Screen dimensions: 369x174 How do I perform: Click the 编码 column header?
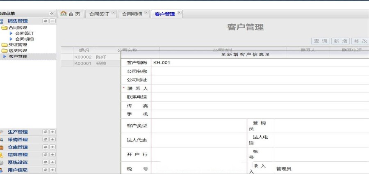pyautogui.click(x=84, y=50)
